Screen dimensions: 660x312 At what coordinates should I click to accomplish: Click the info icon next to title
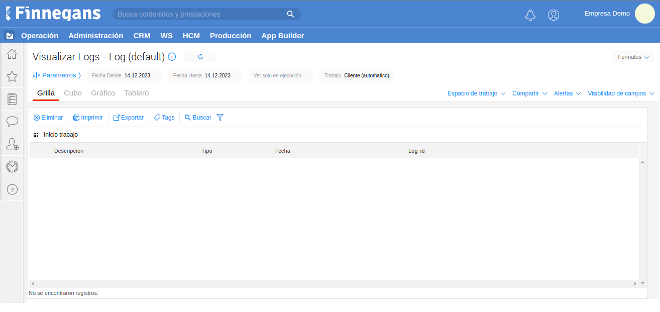coord(172,57)
